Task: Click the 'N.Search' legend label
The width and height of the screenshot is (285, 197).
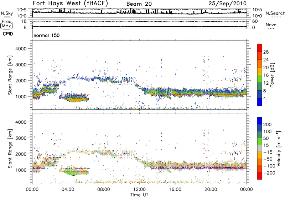Action: click(x=275, y=13)
